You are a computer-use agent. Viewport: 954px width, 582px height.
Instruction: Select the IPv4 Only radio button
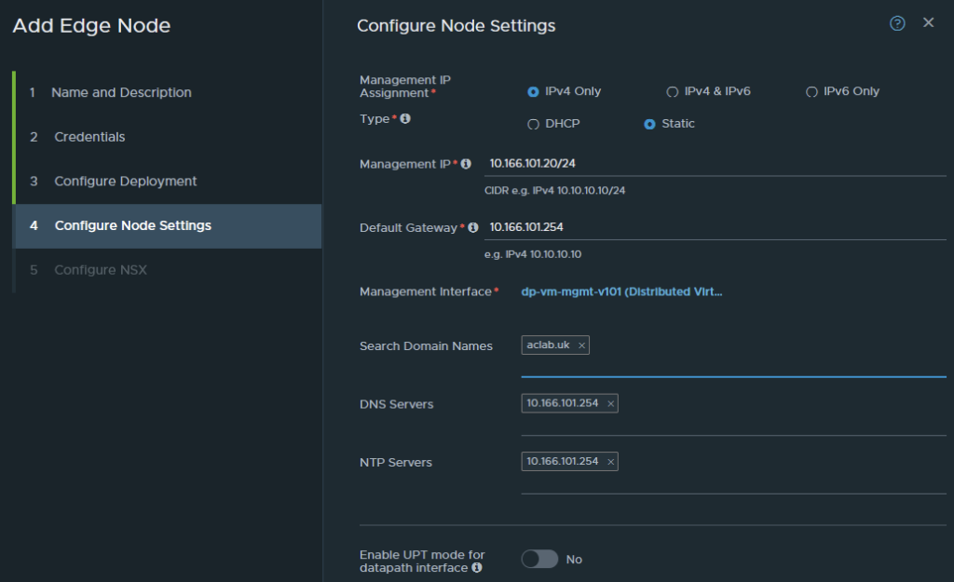click(533, 92)
